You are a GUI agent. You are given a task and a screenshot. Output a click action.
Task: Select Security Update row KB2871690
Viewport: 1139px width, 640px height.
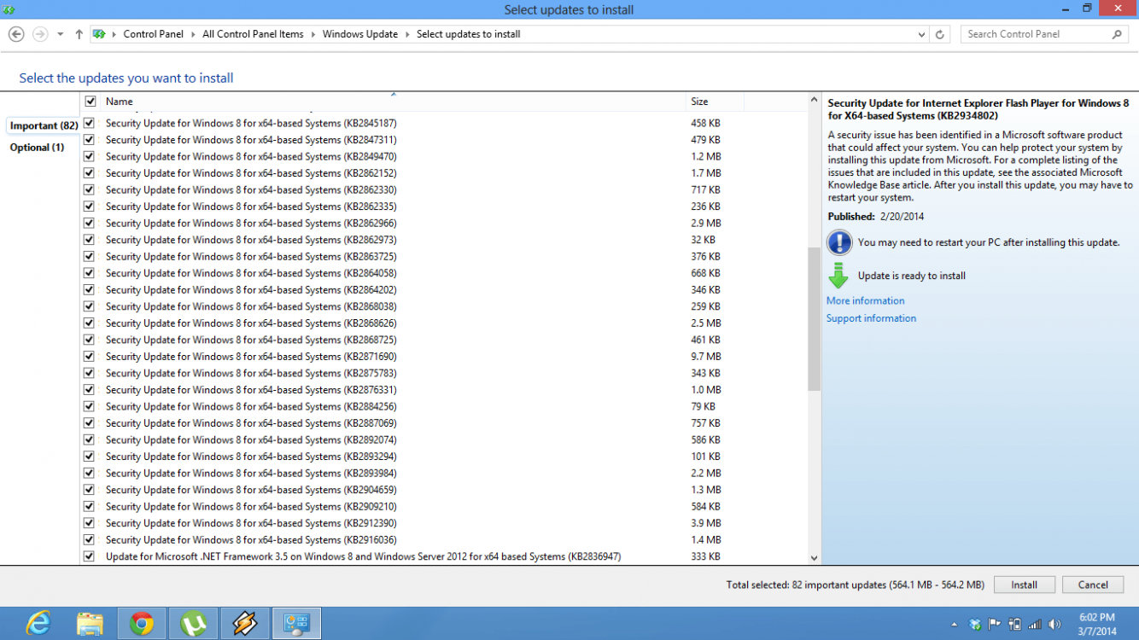pos(444,357)
